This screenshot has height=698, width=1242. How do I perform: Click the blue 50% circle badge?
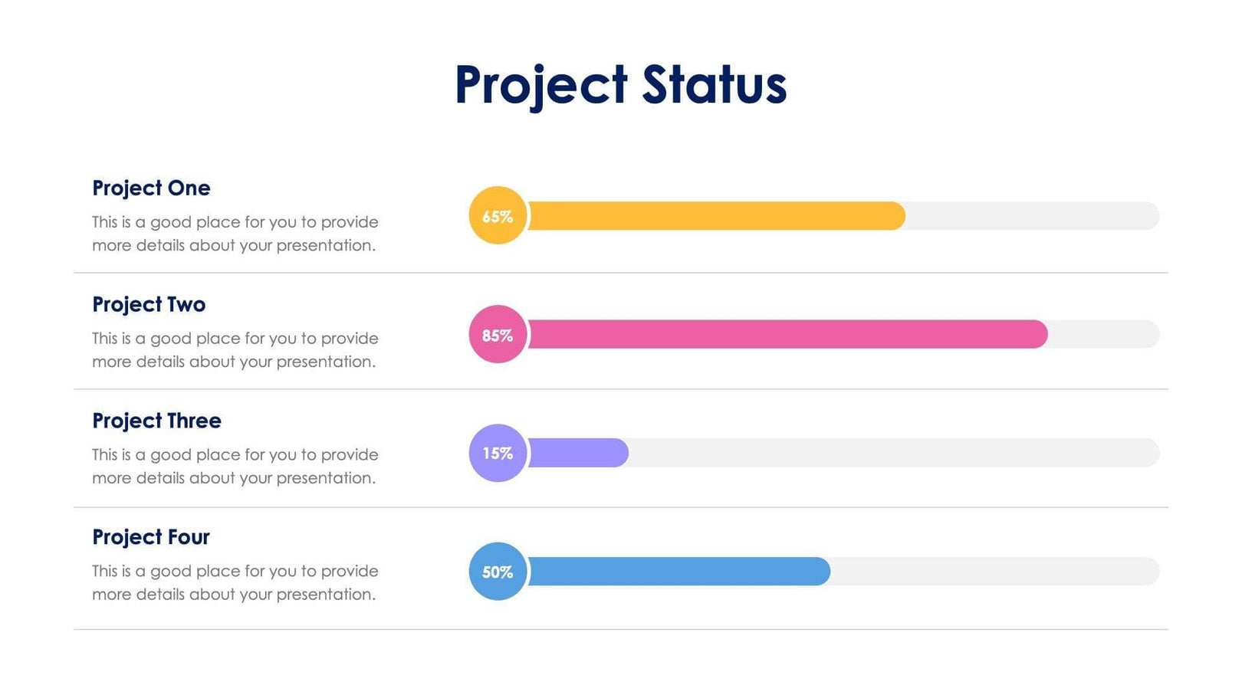pos(498,572)
